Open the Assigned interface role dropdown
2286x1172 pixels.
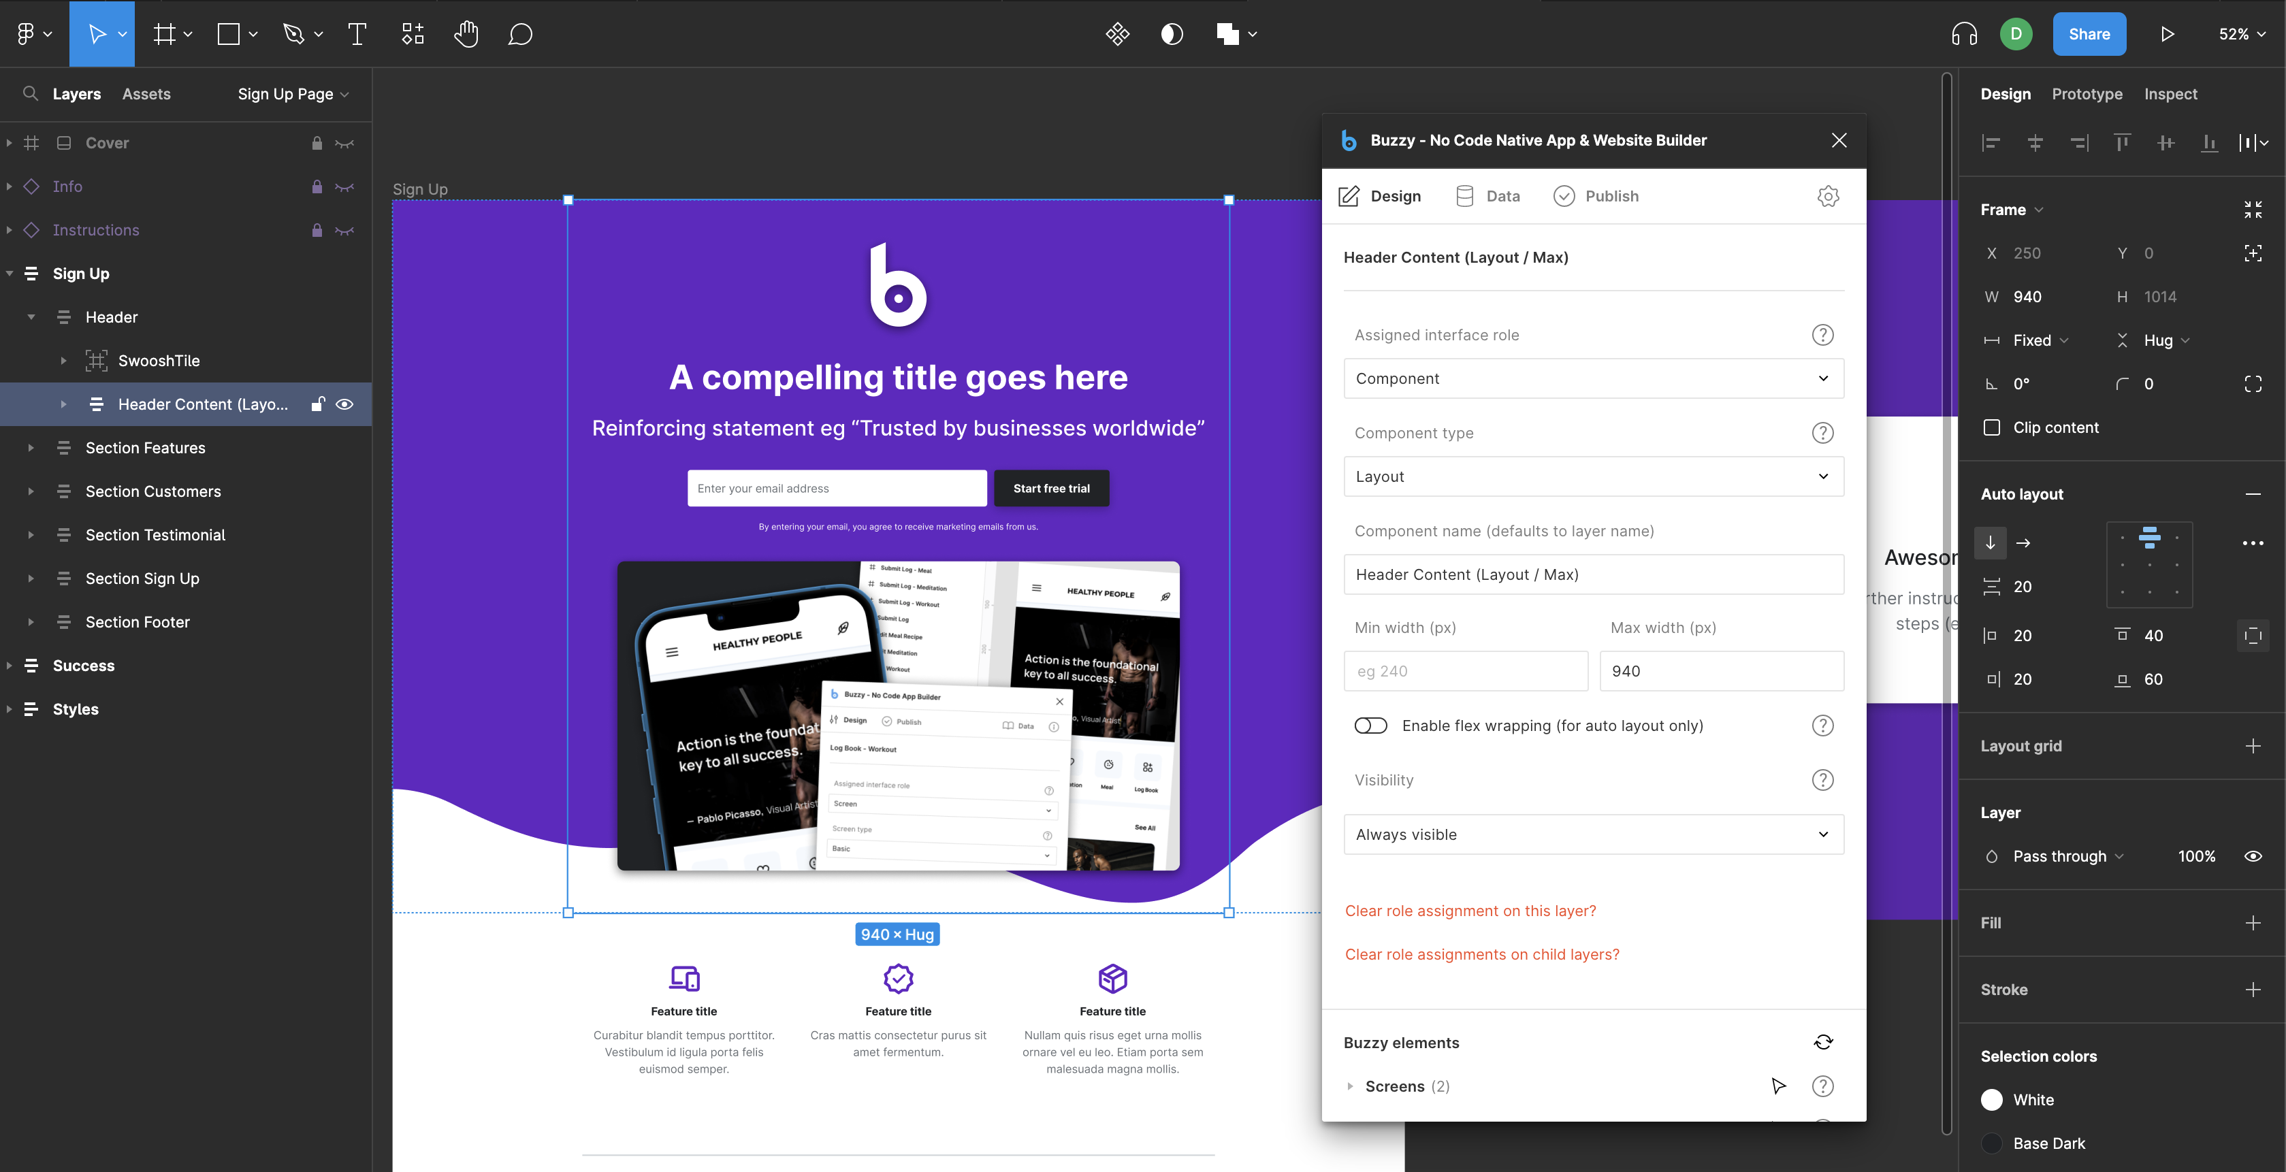(1593, 379)
